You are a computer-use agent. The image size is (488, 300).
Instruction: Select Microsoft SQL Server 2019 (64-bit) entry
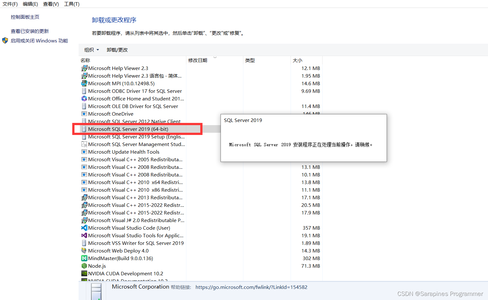[x=128, y=129]
